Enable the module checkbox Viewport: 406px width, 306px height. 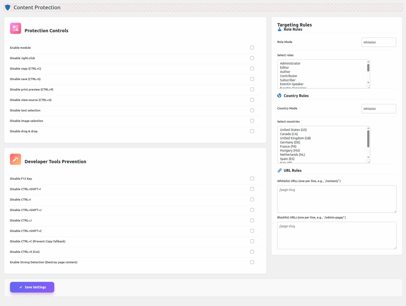coord(252,48)
